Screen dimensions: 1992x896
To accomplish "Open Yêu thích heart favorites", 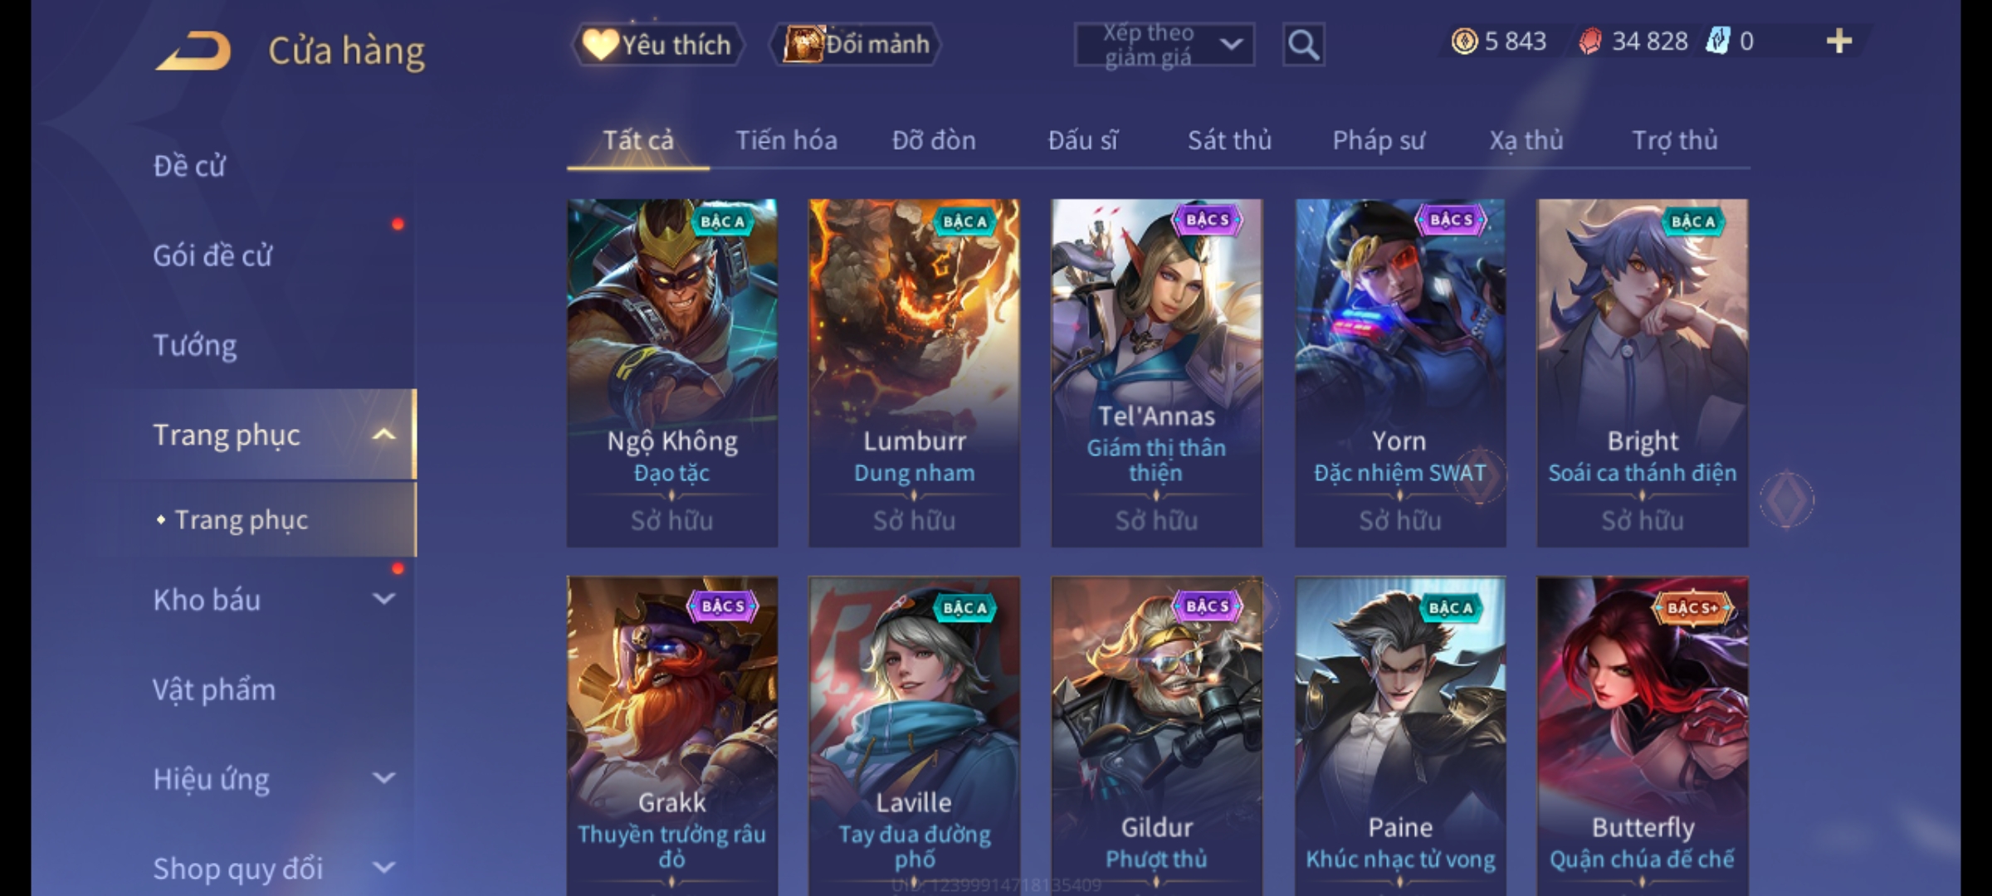I will [657, 45].
